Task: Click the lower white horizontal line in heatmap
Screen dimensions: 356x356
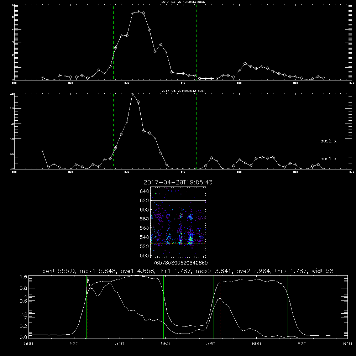Action: (x=178, y=244)
